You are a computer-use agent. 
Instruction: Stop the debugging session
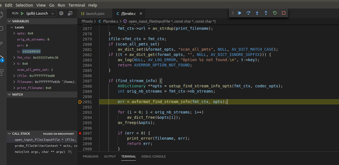click(284, 13)
